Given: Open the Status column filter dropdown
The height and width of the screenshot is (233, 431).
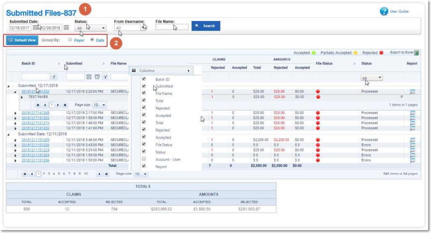Looking at the screenshot, I should pos(372,78).
